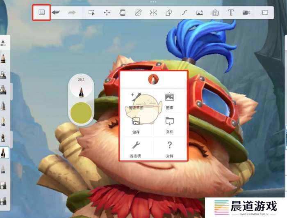
Task: Open the Gallery (图库)
Action: pos(169,101)
